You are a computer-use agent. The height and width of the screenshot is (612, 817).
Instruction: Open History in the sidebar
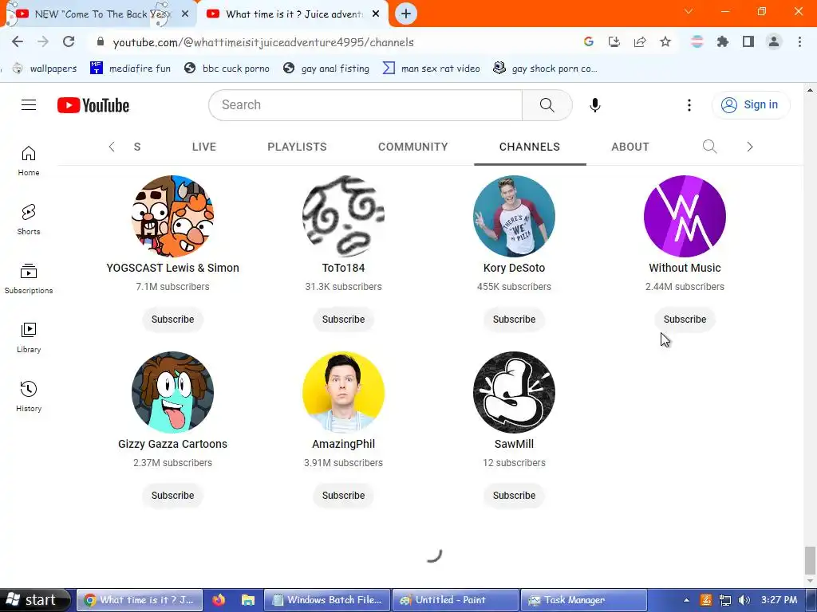(x=29, y=396)
